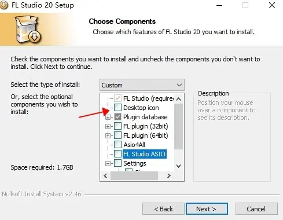
Task: Click the horizontal scroll right arrow
Action: 169,175
